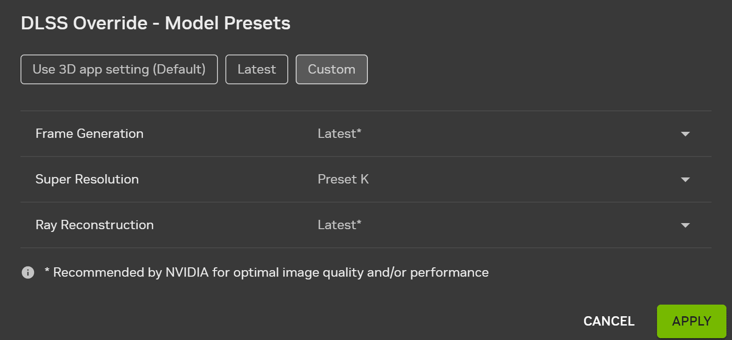Image resolution: width=732 pixels, height=340 pixels.
Task: Click the info icon beside the recommendation note
Action: [x=28, y=272]
